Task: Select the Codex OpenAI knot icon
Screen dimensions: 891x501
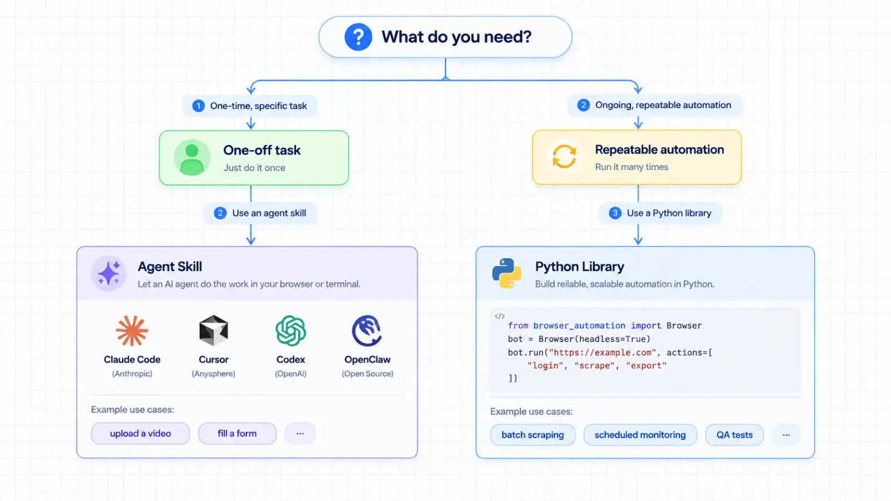Action: (x=291, y=331)
